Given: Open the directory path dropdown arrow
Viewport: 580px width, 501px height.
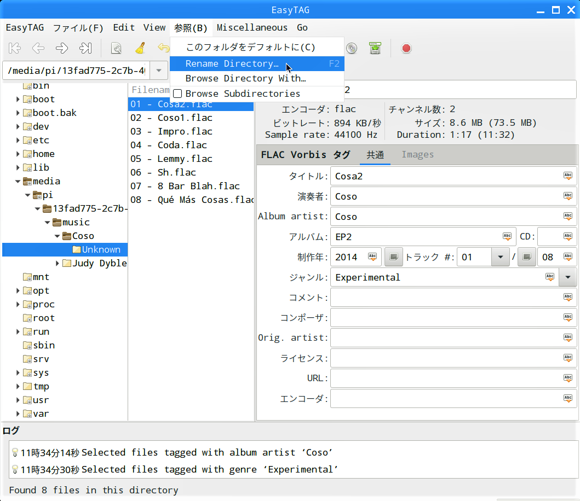Looking at the screenshot, I should (159, 71).
